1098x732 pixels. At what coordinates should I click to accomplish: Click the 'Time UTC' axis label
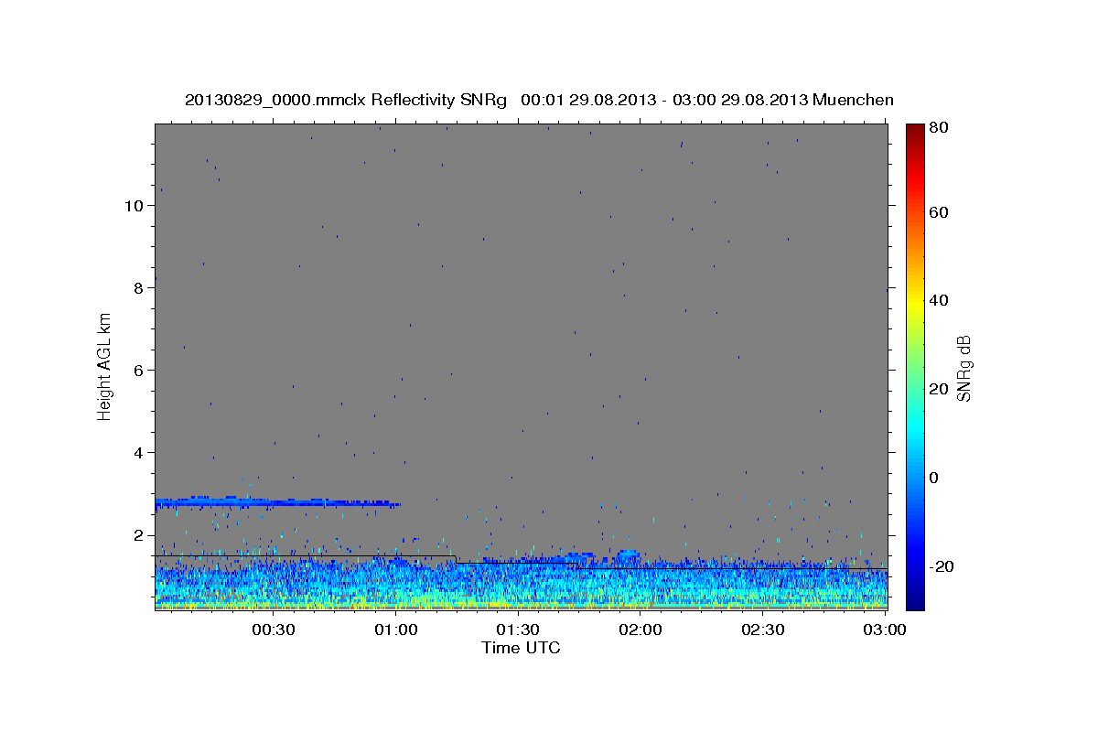(521, 648)
